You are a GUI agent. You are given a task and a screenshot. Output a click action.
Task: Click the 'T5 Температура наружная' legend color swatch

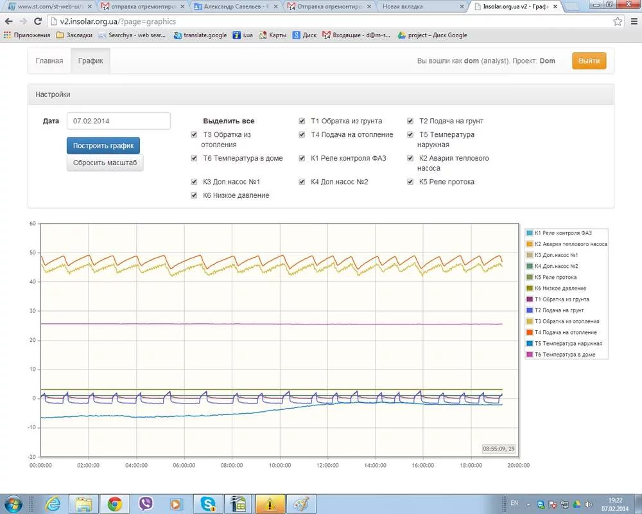pyautogui.click(x=530, y=344)
